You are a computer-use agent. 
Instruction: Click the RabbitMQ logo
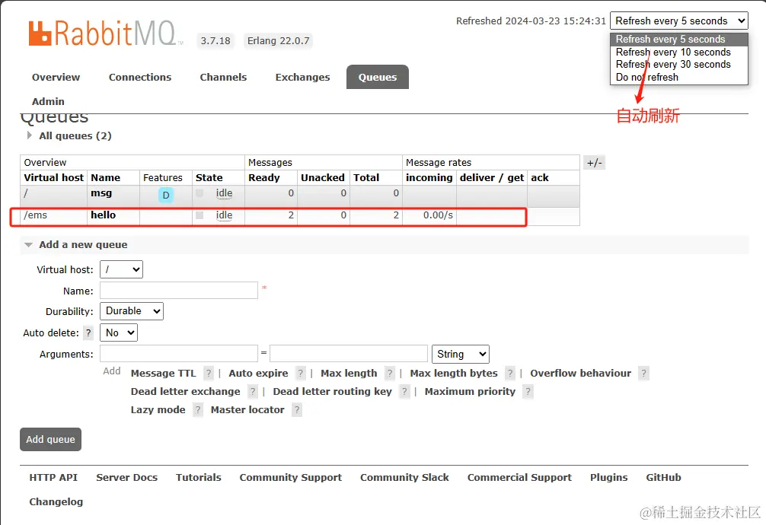pos(105,33)
